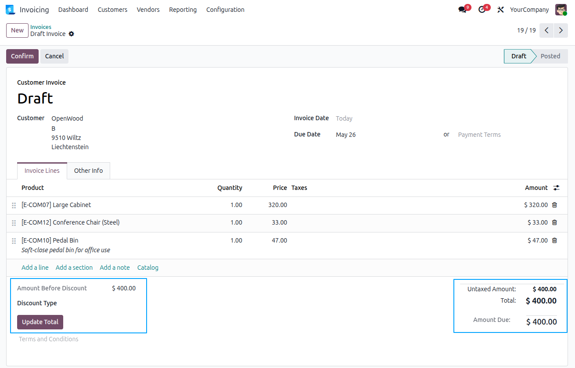Select the [E-COM12] Conference Chair (Steel) cell
Screen dimensions: 575x368
(x=71, y=222)
